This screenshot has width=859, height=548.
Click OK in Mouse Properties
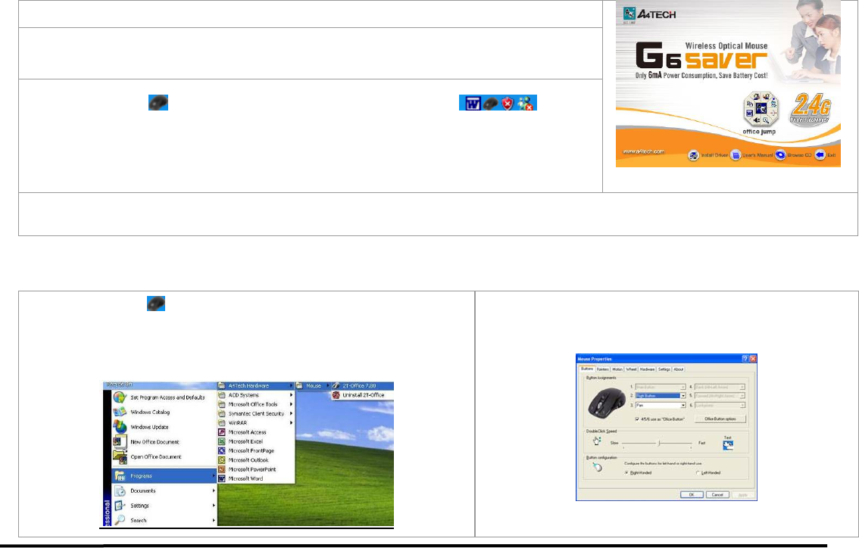click(x=692, y=494)
